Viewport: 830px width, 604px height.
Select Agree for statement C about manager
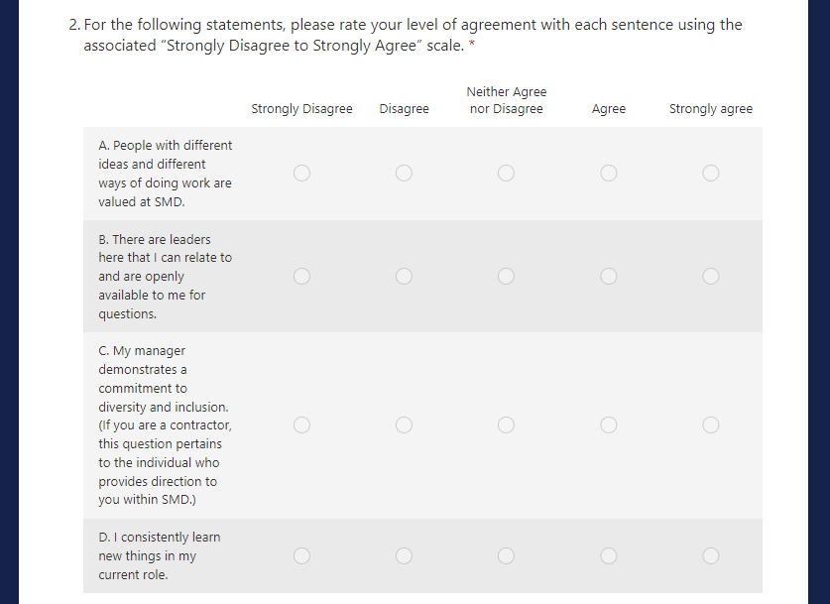[609, 424]
